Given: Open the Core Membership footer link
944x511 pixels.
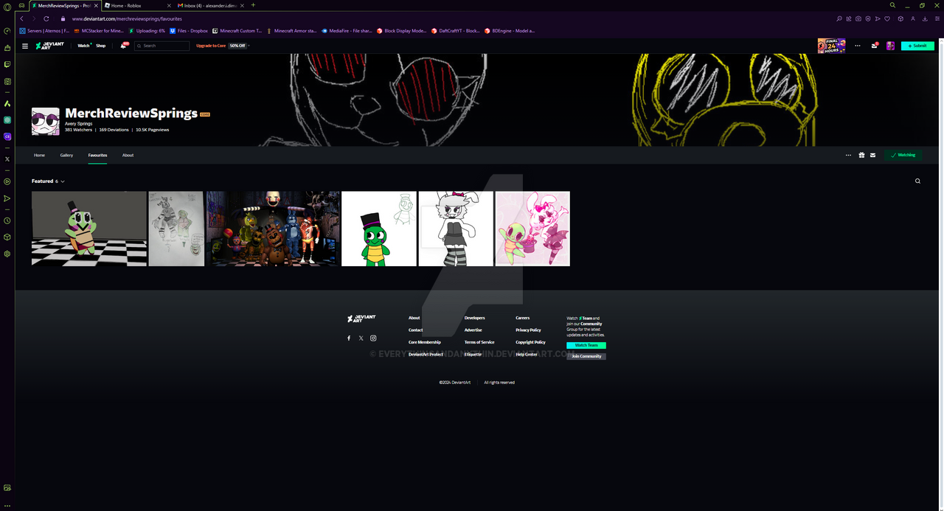Looking at the screenshot, I should [x=425, y=342].
